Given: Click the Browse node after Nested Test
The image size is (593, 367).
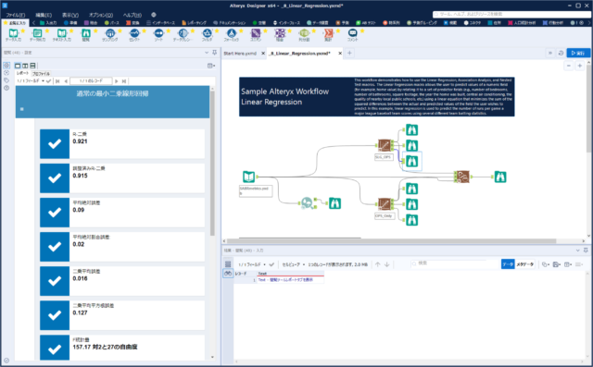Looking at the screenshot, I should pos(500,177).
